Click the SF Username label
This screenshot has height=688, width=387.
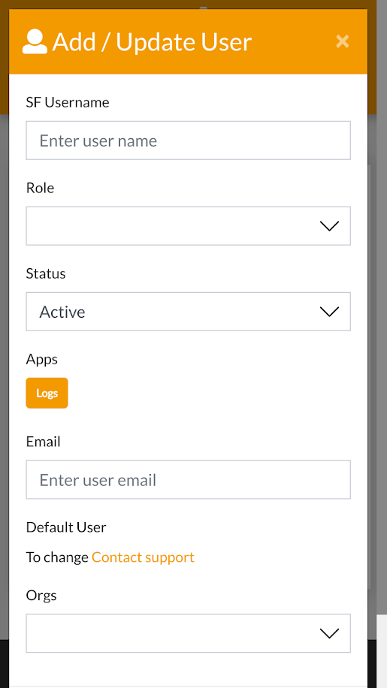coord(68,102)
